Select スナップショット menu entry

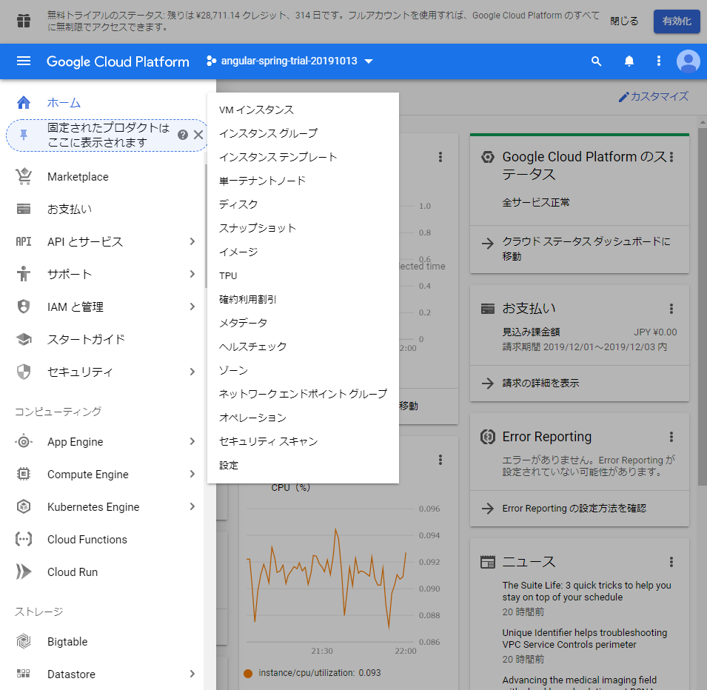(303, 228)
